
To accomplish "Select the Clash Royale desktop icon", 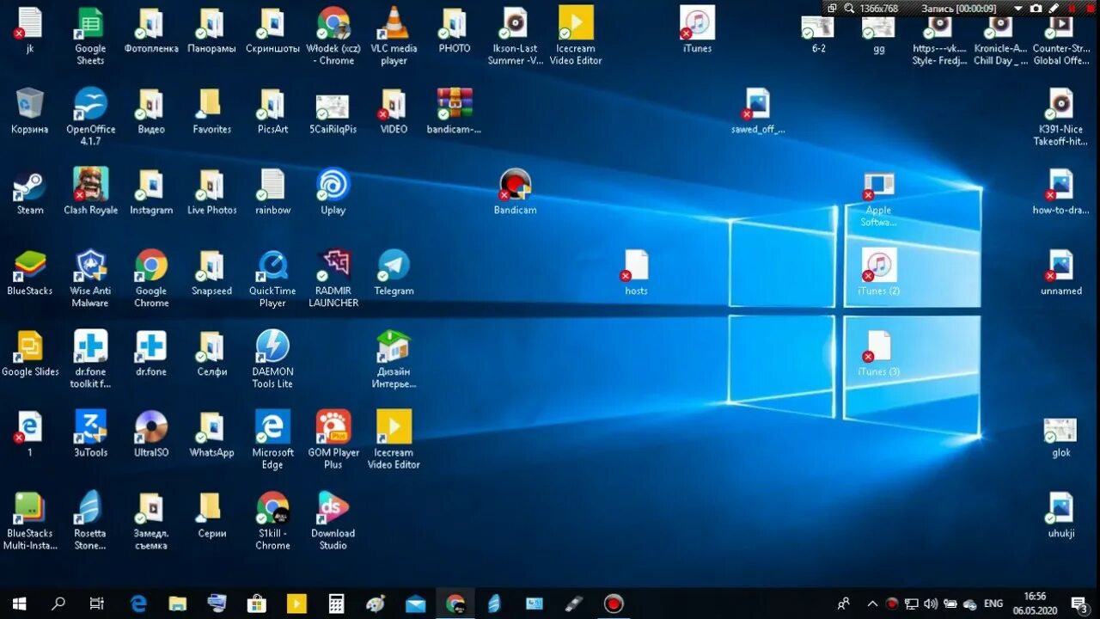I will 90,191.
